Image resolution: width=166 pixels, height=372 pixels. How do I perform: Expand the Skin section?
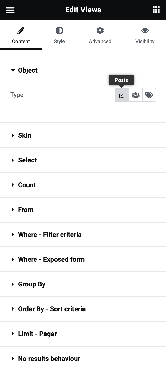24,135
